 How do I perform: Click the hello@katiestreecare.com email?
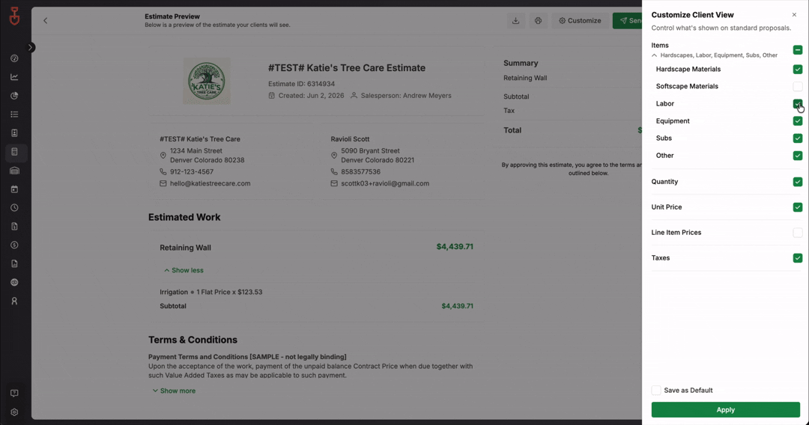[210, 183]
